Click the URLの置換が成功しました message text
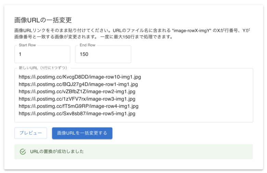 (x=57, y=151)
